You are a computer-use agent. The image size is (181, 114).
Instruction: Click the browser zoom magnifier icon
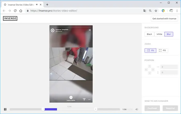(150, 11)
